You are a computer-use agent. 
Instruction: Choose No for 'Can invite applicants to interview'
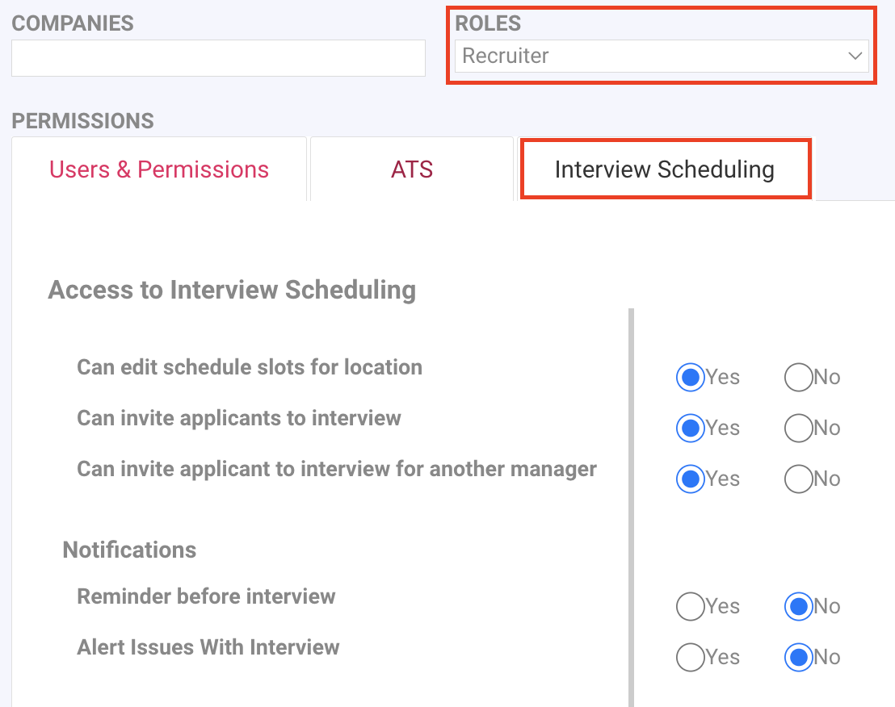pos(798,428)
